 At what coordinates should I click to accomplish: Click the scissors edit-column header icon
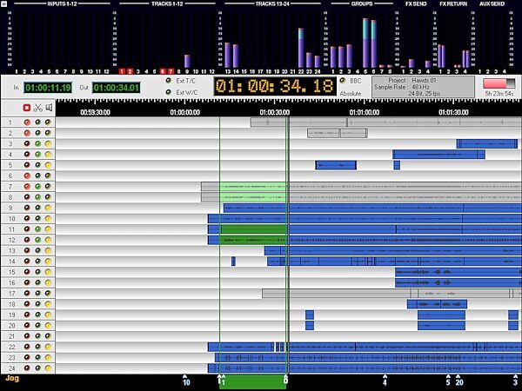point(38,108)
